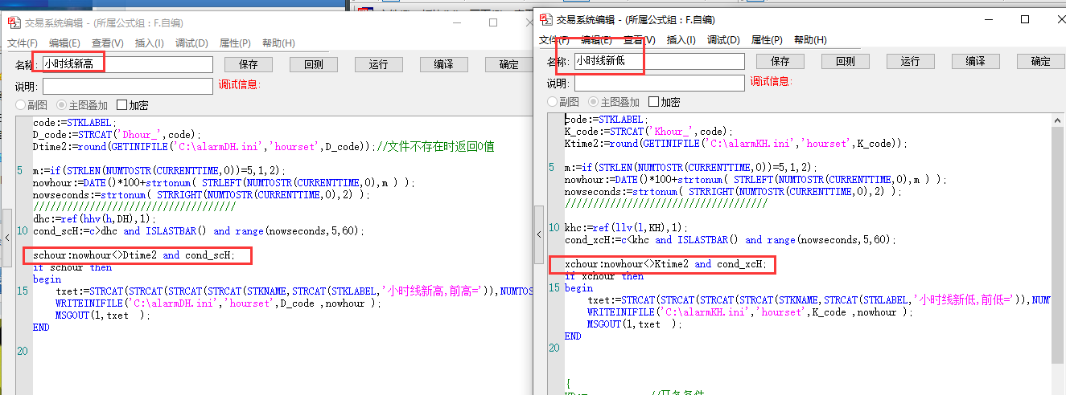Open 插入(I) menu in the right window
The image size is (1066, 395).
point(681,39)
